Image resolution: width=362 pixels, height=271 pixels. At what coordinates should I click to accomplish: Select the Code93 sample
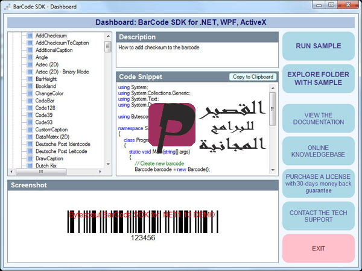pyautogui.click(x=44, y=122)
